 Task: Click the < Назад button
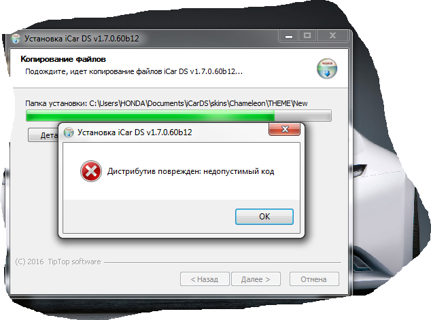point(205,279)
